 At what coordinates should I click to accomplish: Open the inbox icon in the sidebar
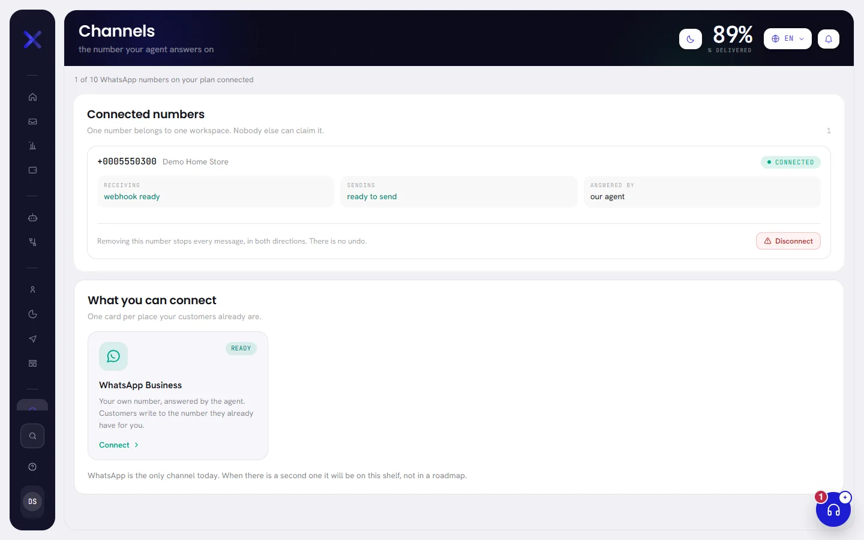click(32, 122)
